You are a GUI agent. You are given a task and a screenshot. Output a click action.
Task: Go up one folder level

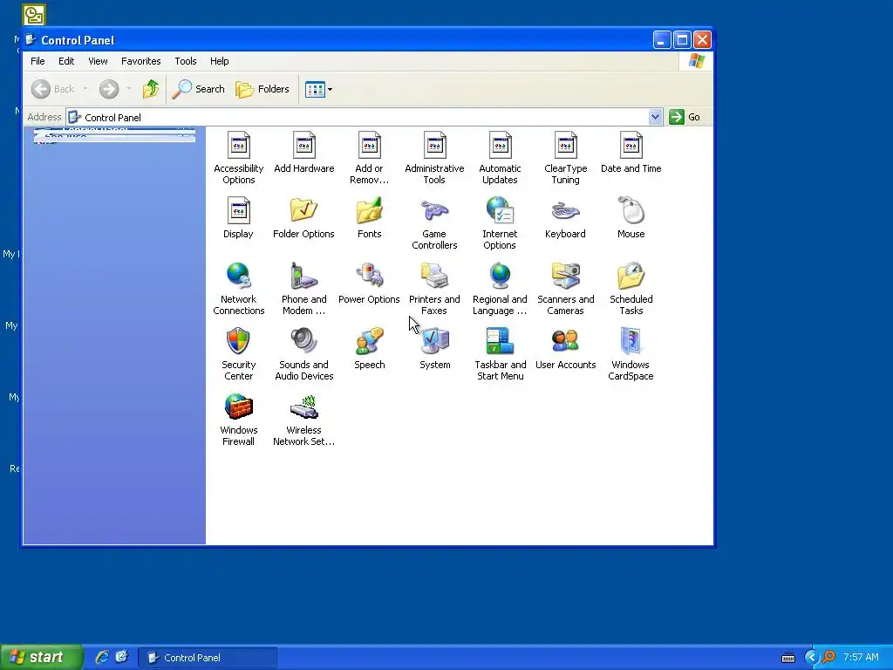(151, 89)
